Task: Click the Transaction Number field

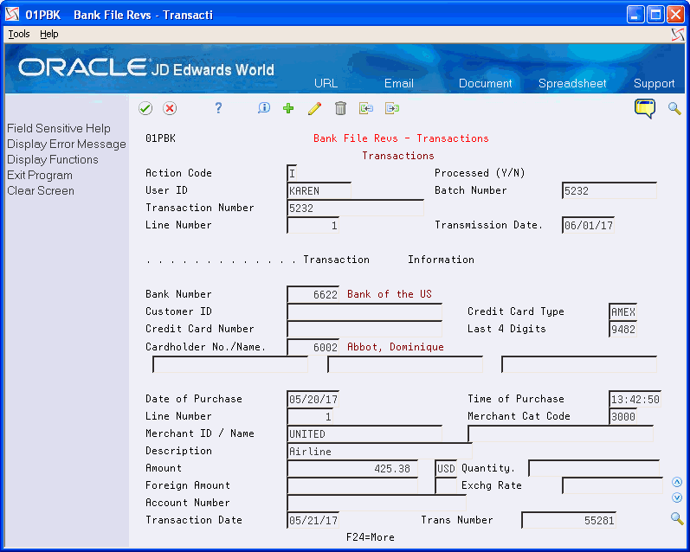Action: point(355,208)
